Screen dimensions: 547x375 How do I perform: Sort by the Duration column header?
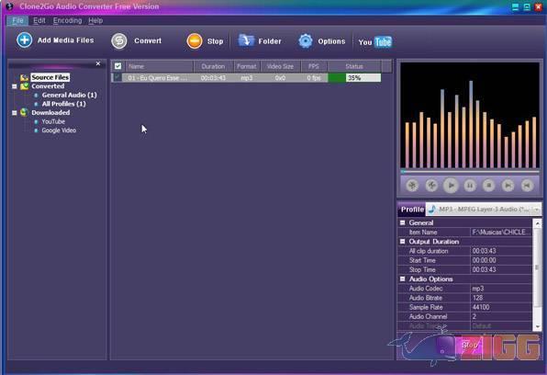(213, 66)
